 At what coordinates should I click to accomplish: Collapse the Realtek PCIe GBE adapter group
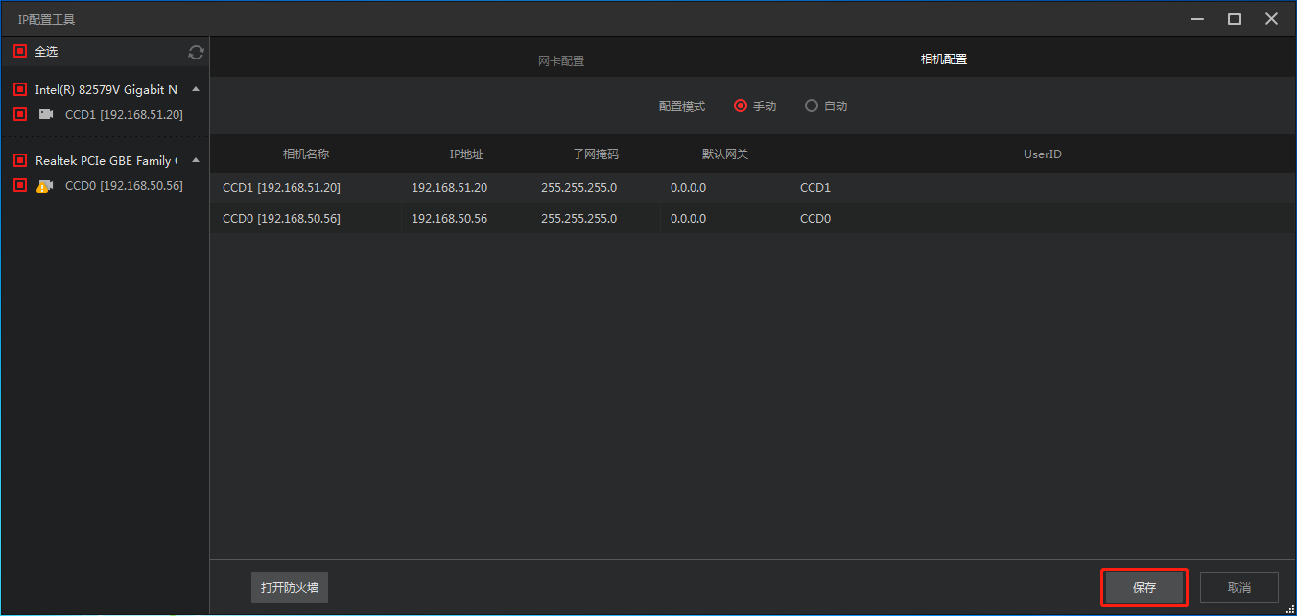click(x=196, y=160)
